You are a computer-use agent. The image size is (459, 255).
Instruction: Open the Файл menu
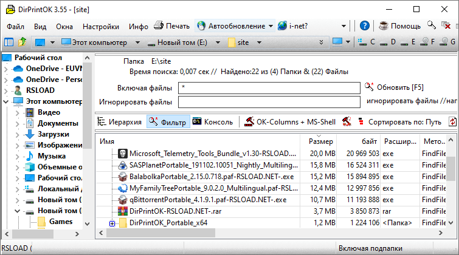click(16, 27)
